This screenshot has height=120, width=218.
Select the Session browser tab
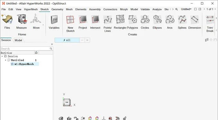click(6, 40)
